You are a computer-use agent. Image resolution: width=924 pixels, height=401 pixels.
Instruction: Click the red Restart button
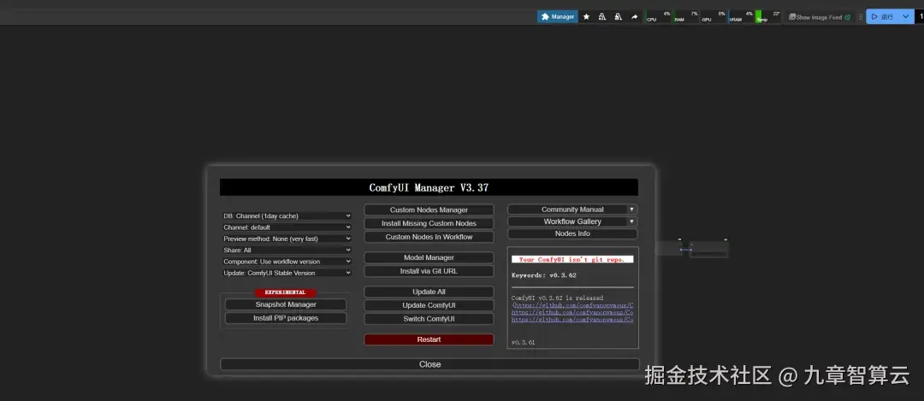coord(429,339)
